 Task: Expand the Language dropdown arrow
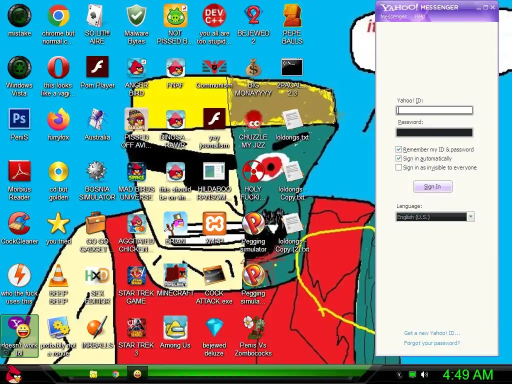coord(470,217)
